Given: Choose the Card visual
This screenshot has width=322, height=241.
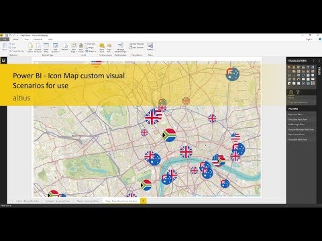Looking at the screenshot, I should tap(303, 79).
